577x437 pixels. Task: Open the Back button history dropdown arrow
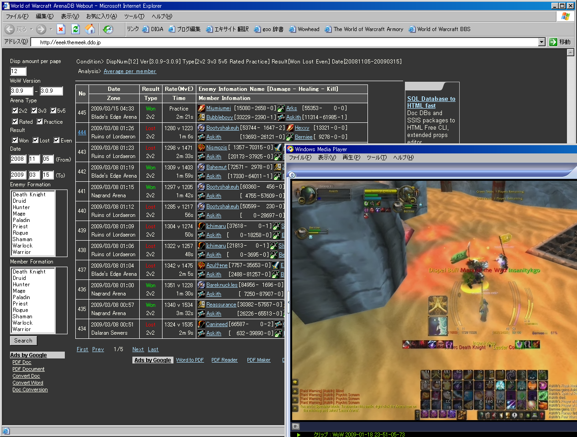pos(31,29)
